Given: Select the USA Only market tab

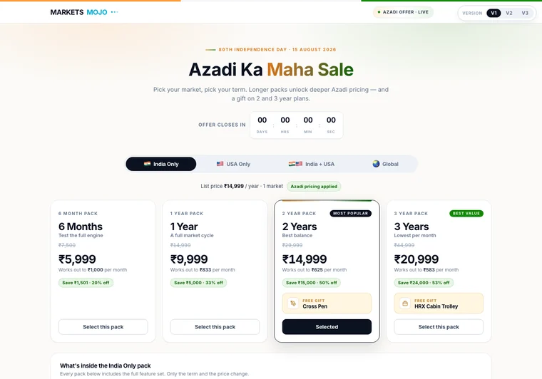Looking at the screenshot, I should [x=233, y=164].
